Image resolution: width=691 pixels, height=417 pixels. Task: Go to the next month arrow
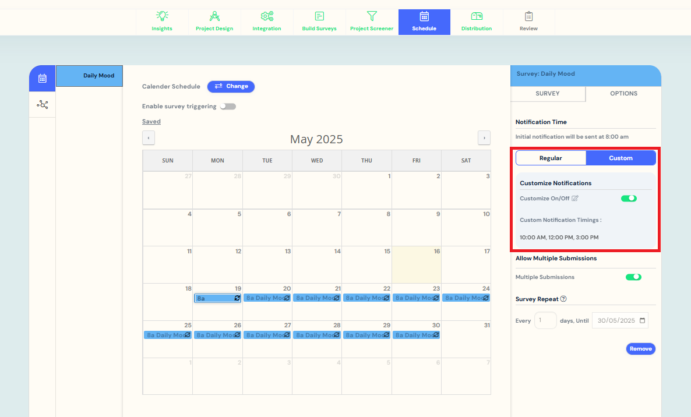[484, 138]
